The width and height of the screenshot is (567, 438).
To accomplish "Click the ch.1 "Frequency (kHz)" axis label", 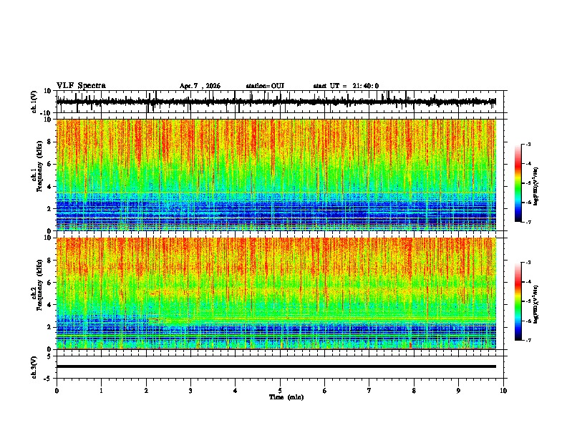I will [39, 166].
